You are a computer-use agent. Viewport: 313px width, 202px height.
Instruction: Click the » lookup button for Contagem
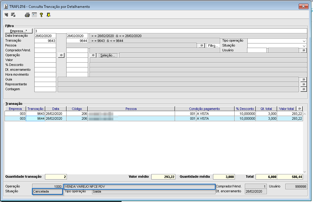304,89
